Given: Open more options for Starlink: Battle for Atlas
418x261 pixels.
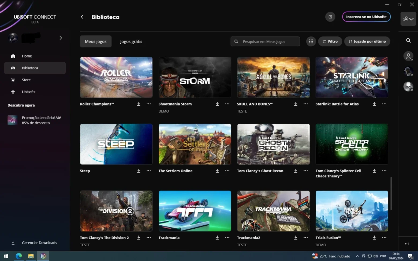Looking at the screenshot, I should 384,104.
